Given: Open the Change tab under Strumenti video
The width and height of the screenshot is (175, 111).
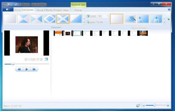Looking at the screenshot, I should [78, 10].
